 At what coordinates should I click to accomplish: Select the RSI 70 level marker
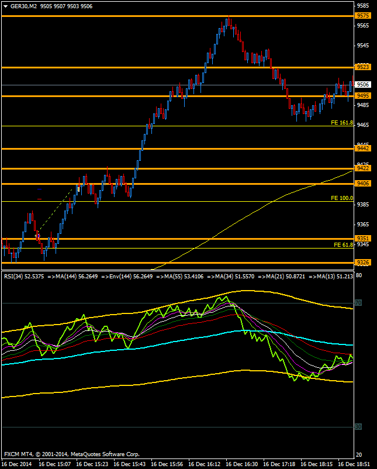358,303
